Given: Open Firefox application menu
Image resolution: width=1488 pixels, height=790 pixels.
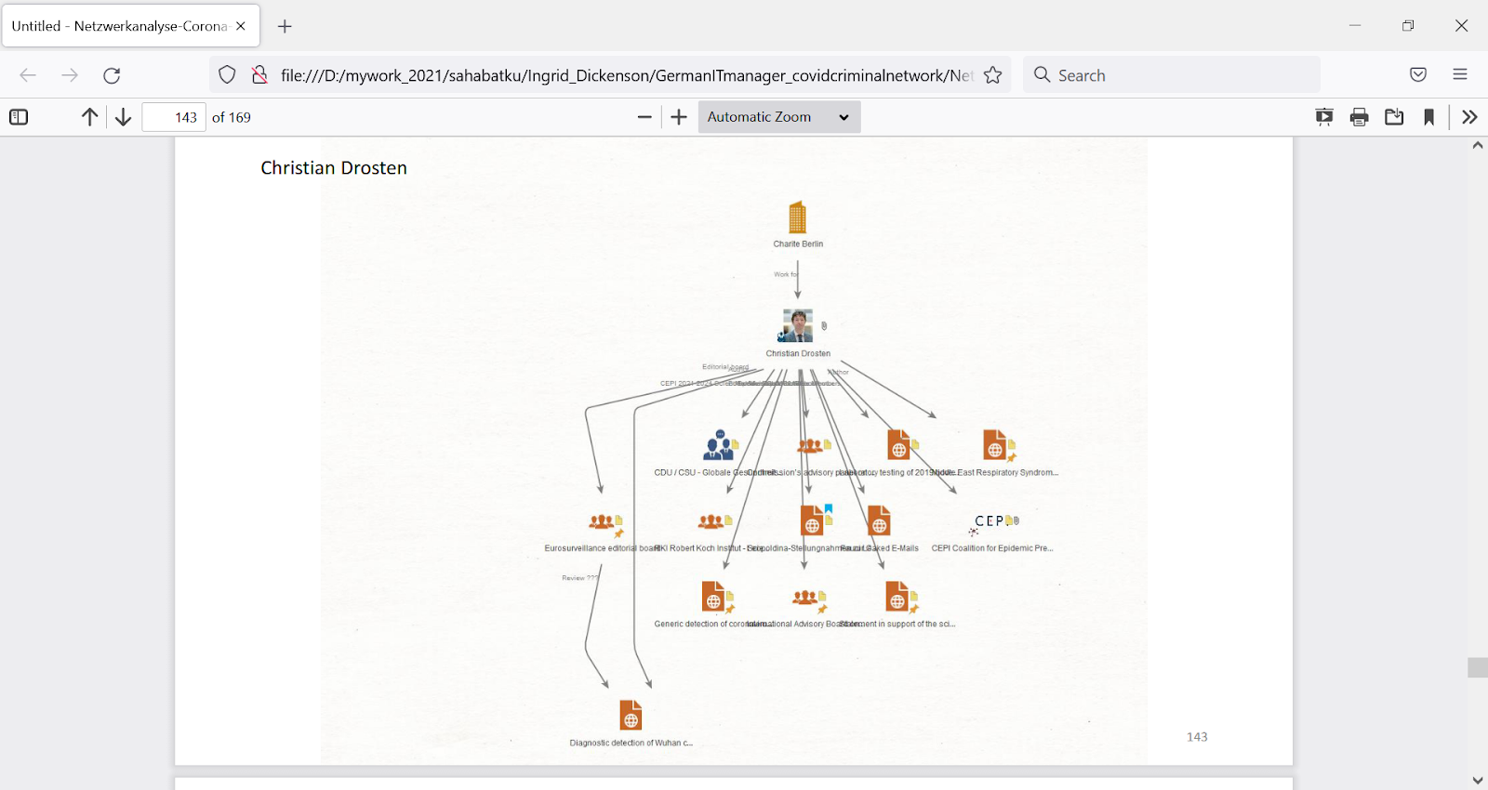Looking at the screenshot, I should pyautogui.click(x=1460, y=75).
